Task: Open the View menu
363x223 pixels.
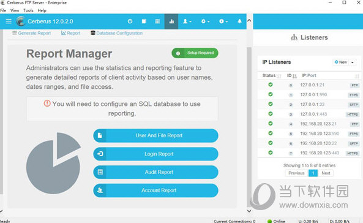Action: tap(15, 10)
